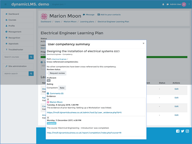
Task: Click the Status column header
Action: [162, 83]
